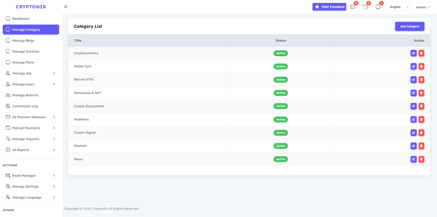Click the ticket icon in header

[353, 7]
